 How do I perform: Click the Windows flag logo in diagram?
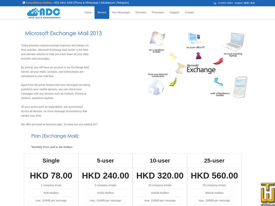(157, 38)
